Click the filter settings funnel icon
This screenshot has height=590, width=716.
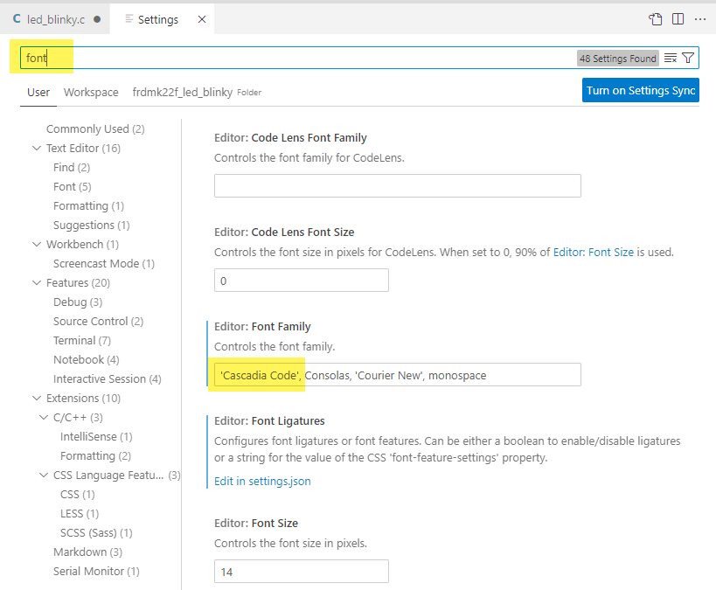(x=688, y=59)
